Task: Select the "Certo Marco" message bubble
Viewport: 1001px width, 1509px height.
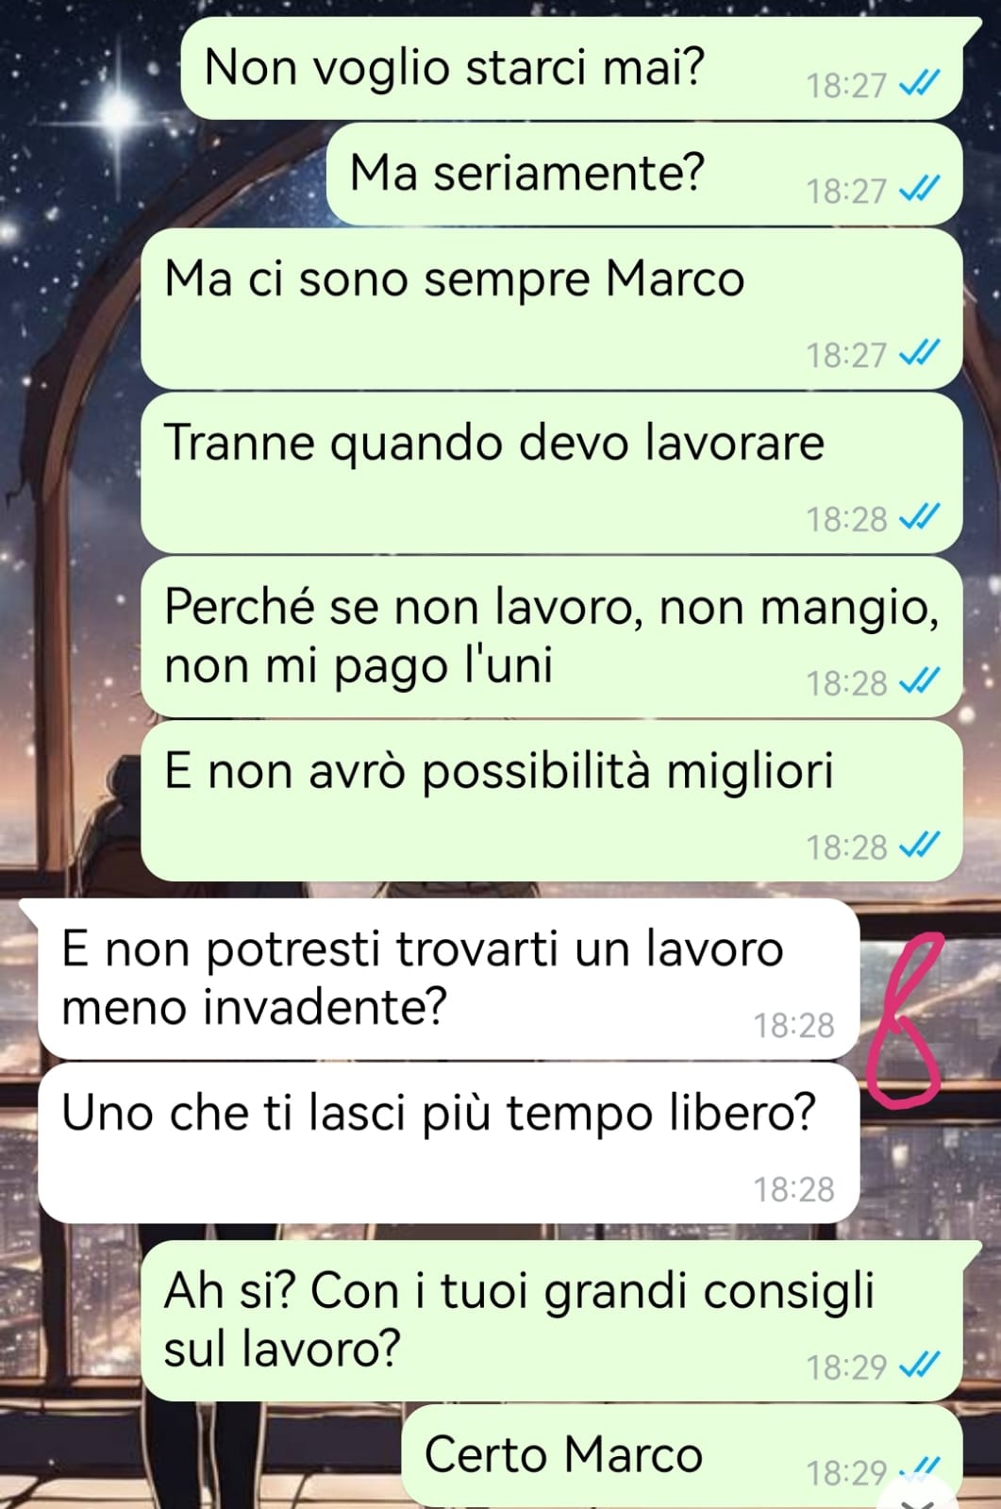Action: click(x=682, y=1455)
